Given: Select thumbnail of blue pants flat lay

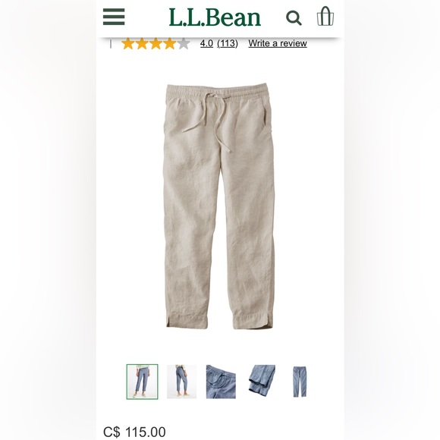Looking at the screenshot, I should pyautogui.click(x=300, y=382).
